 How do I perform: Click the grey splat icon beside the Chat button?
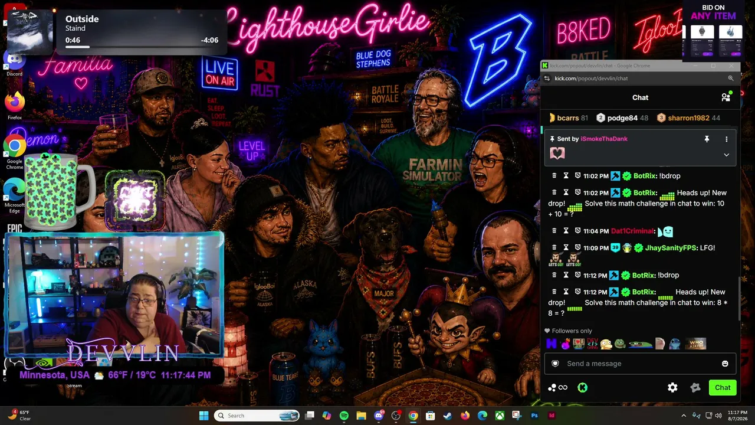click(695, 388)
